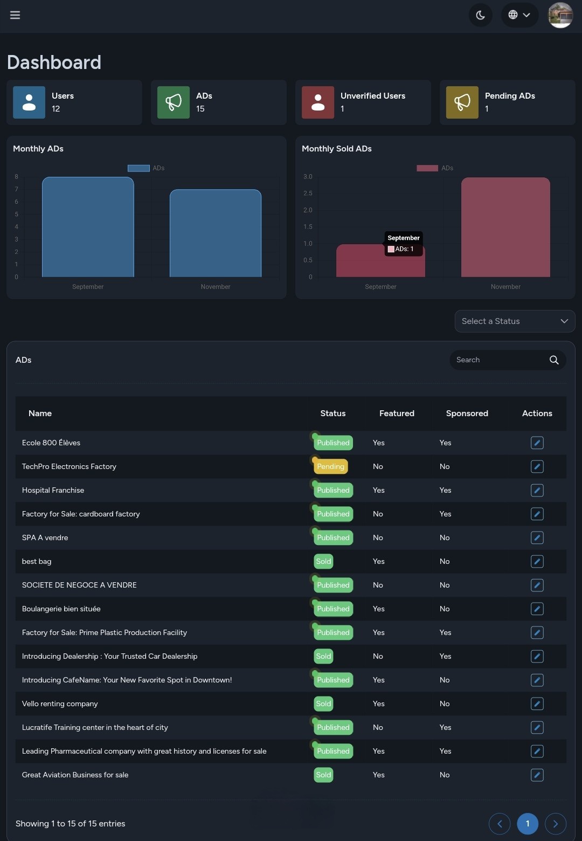This screenshot has height=841, width=582.
Task: Sort table by Name column header
Action: pyautogui.click(x=40, y=413)
